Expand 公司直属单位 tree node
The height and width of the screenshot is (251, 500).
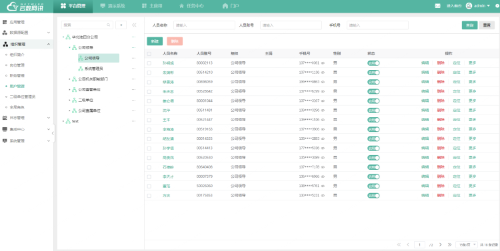pyautogui.click(x=69, y=111)
